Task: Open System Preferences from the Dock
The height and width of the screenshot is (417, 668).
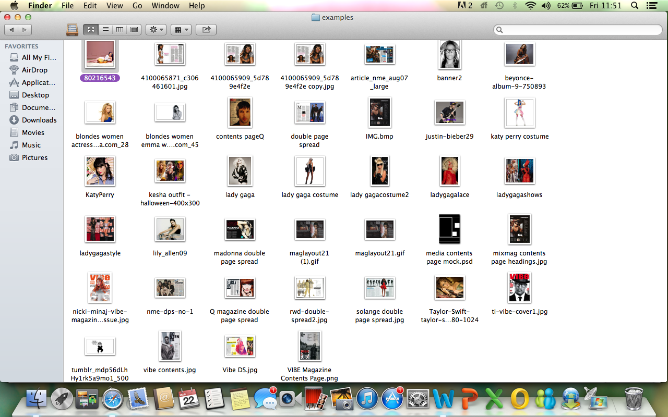Action: 418,400
